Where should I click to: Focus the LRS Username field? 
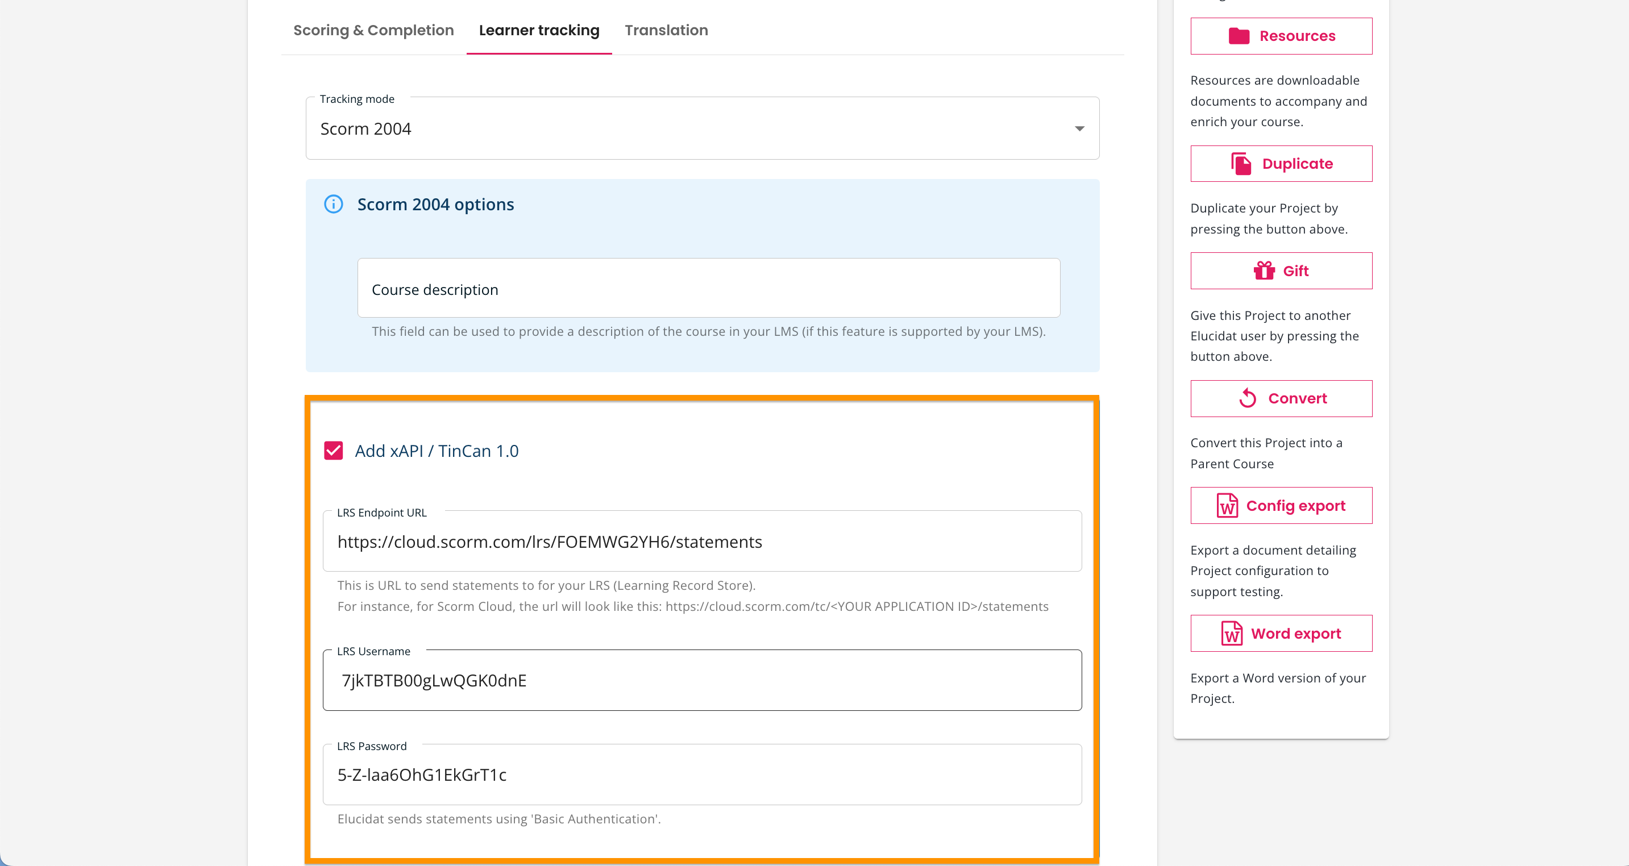702,680
